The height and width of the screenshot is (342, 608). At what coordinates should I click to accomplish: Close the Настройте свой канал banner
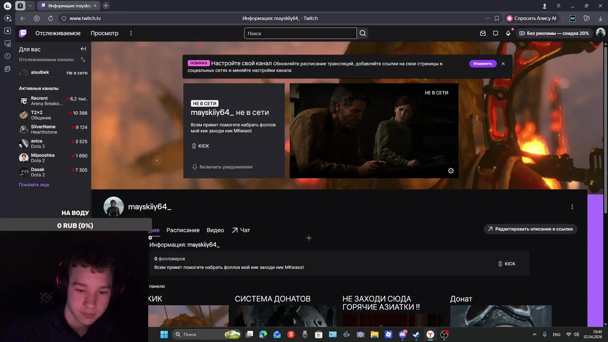tap(503, 64)
